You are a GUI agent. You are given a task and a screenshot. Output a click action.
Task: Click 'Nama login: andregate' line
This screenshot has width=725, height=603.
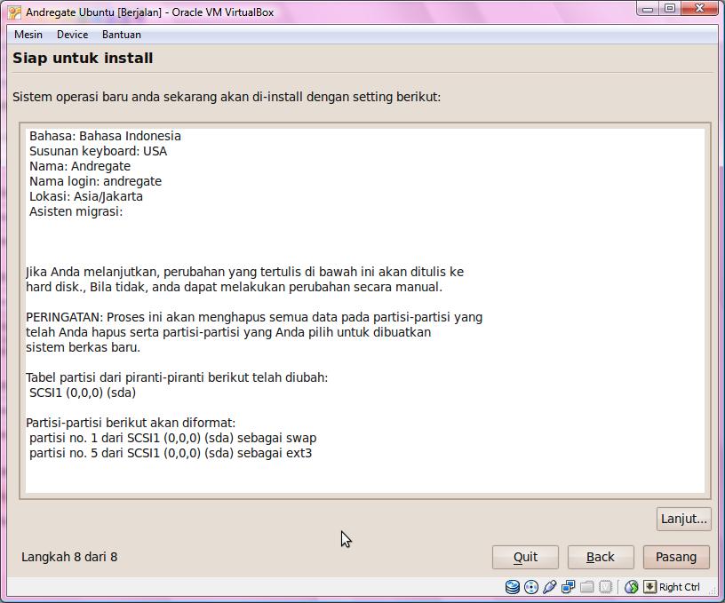(x=95, y=181)
